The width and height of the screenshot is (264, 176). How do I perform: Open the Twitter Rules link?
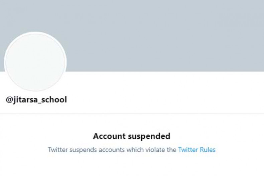196,150
